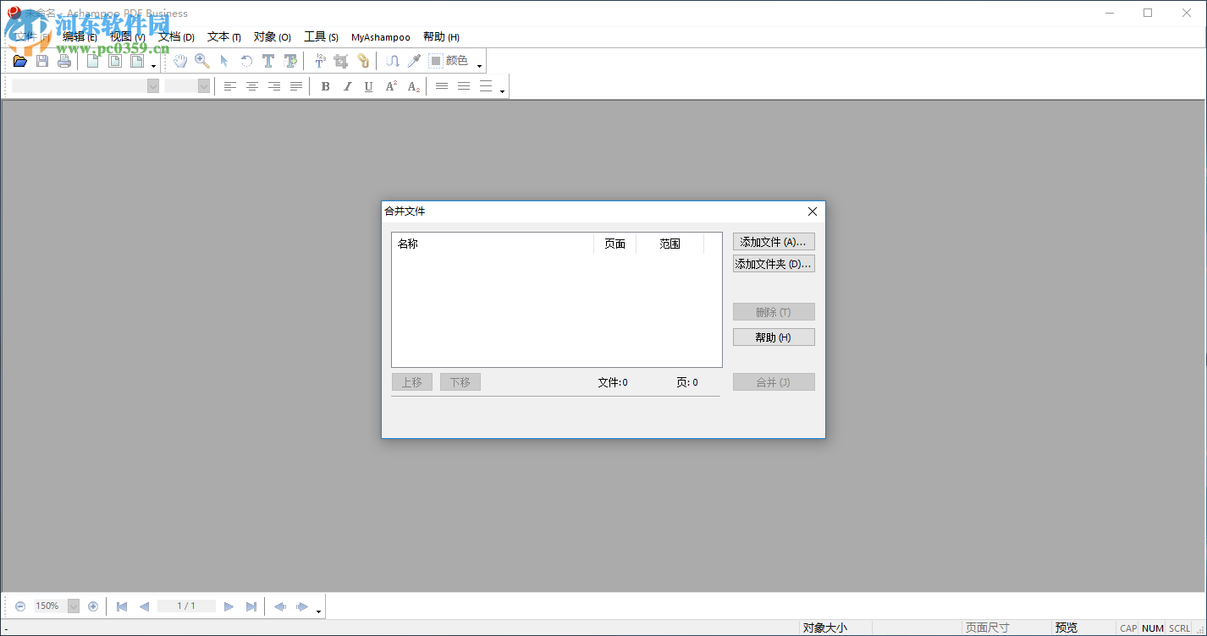Click the page number input field
The image size is (1207, 636).
186,606
